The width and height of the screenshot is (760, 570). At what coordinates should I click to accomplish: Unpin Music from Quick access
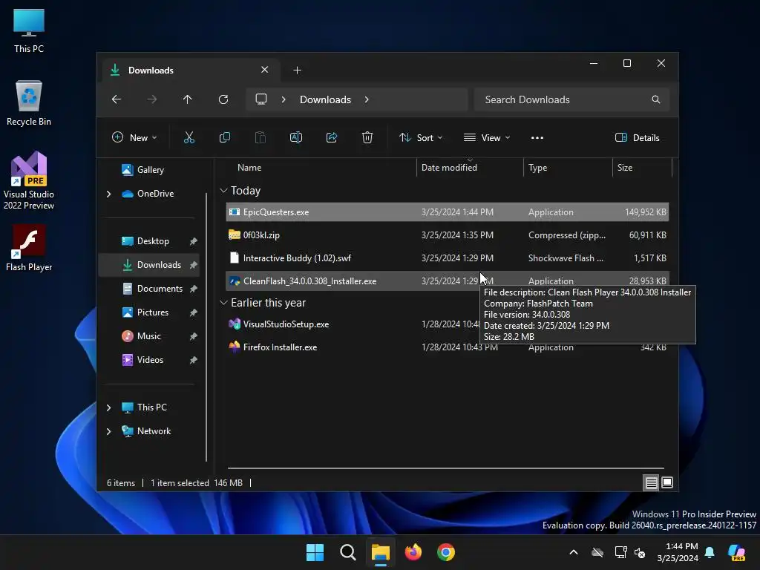click(x=194, y=336)
